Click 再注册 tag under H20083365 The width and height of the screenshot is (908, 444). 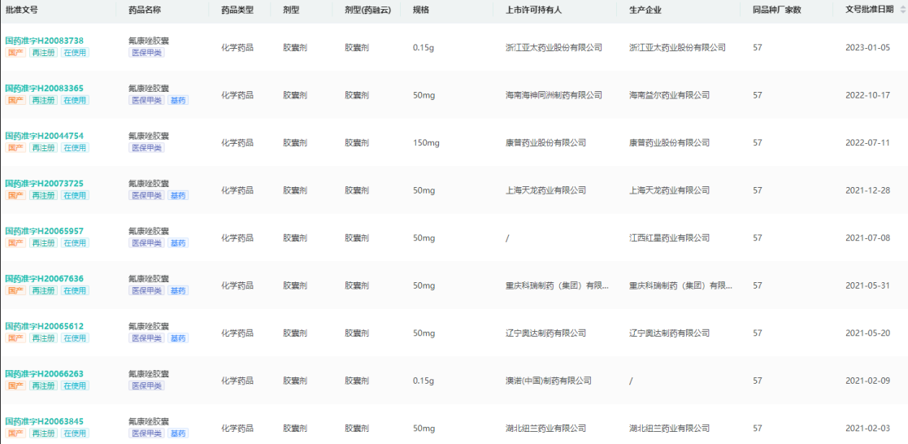43,100
